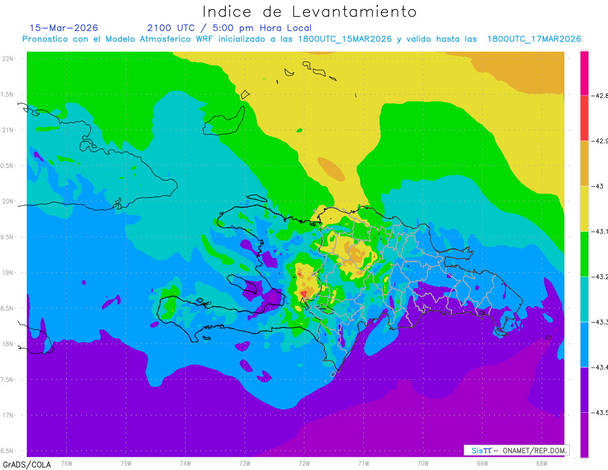
Task: Click the magenta swatch at top of color legend
Action: pyautogui.click(x=584, y=73)
